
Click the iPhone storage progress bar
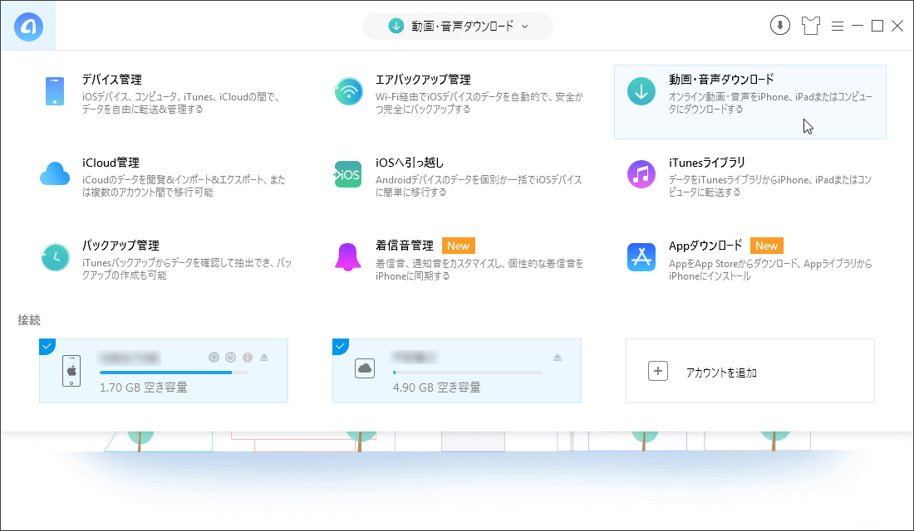pyautogui.click(x=174, y=373)
